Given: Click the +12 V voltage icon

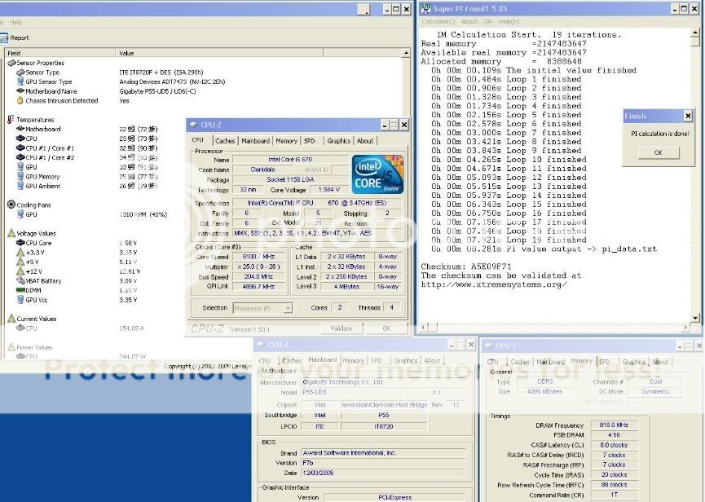Looking at the screenshot, I should [x=20, y=271].
